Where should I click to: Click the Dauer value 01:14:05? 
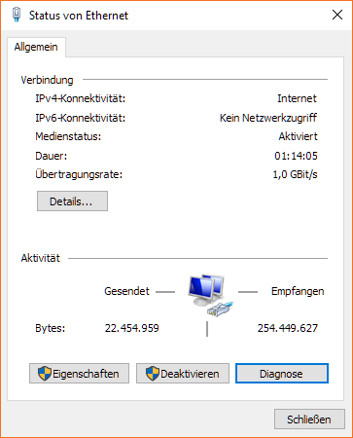click(296, 156)
